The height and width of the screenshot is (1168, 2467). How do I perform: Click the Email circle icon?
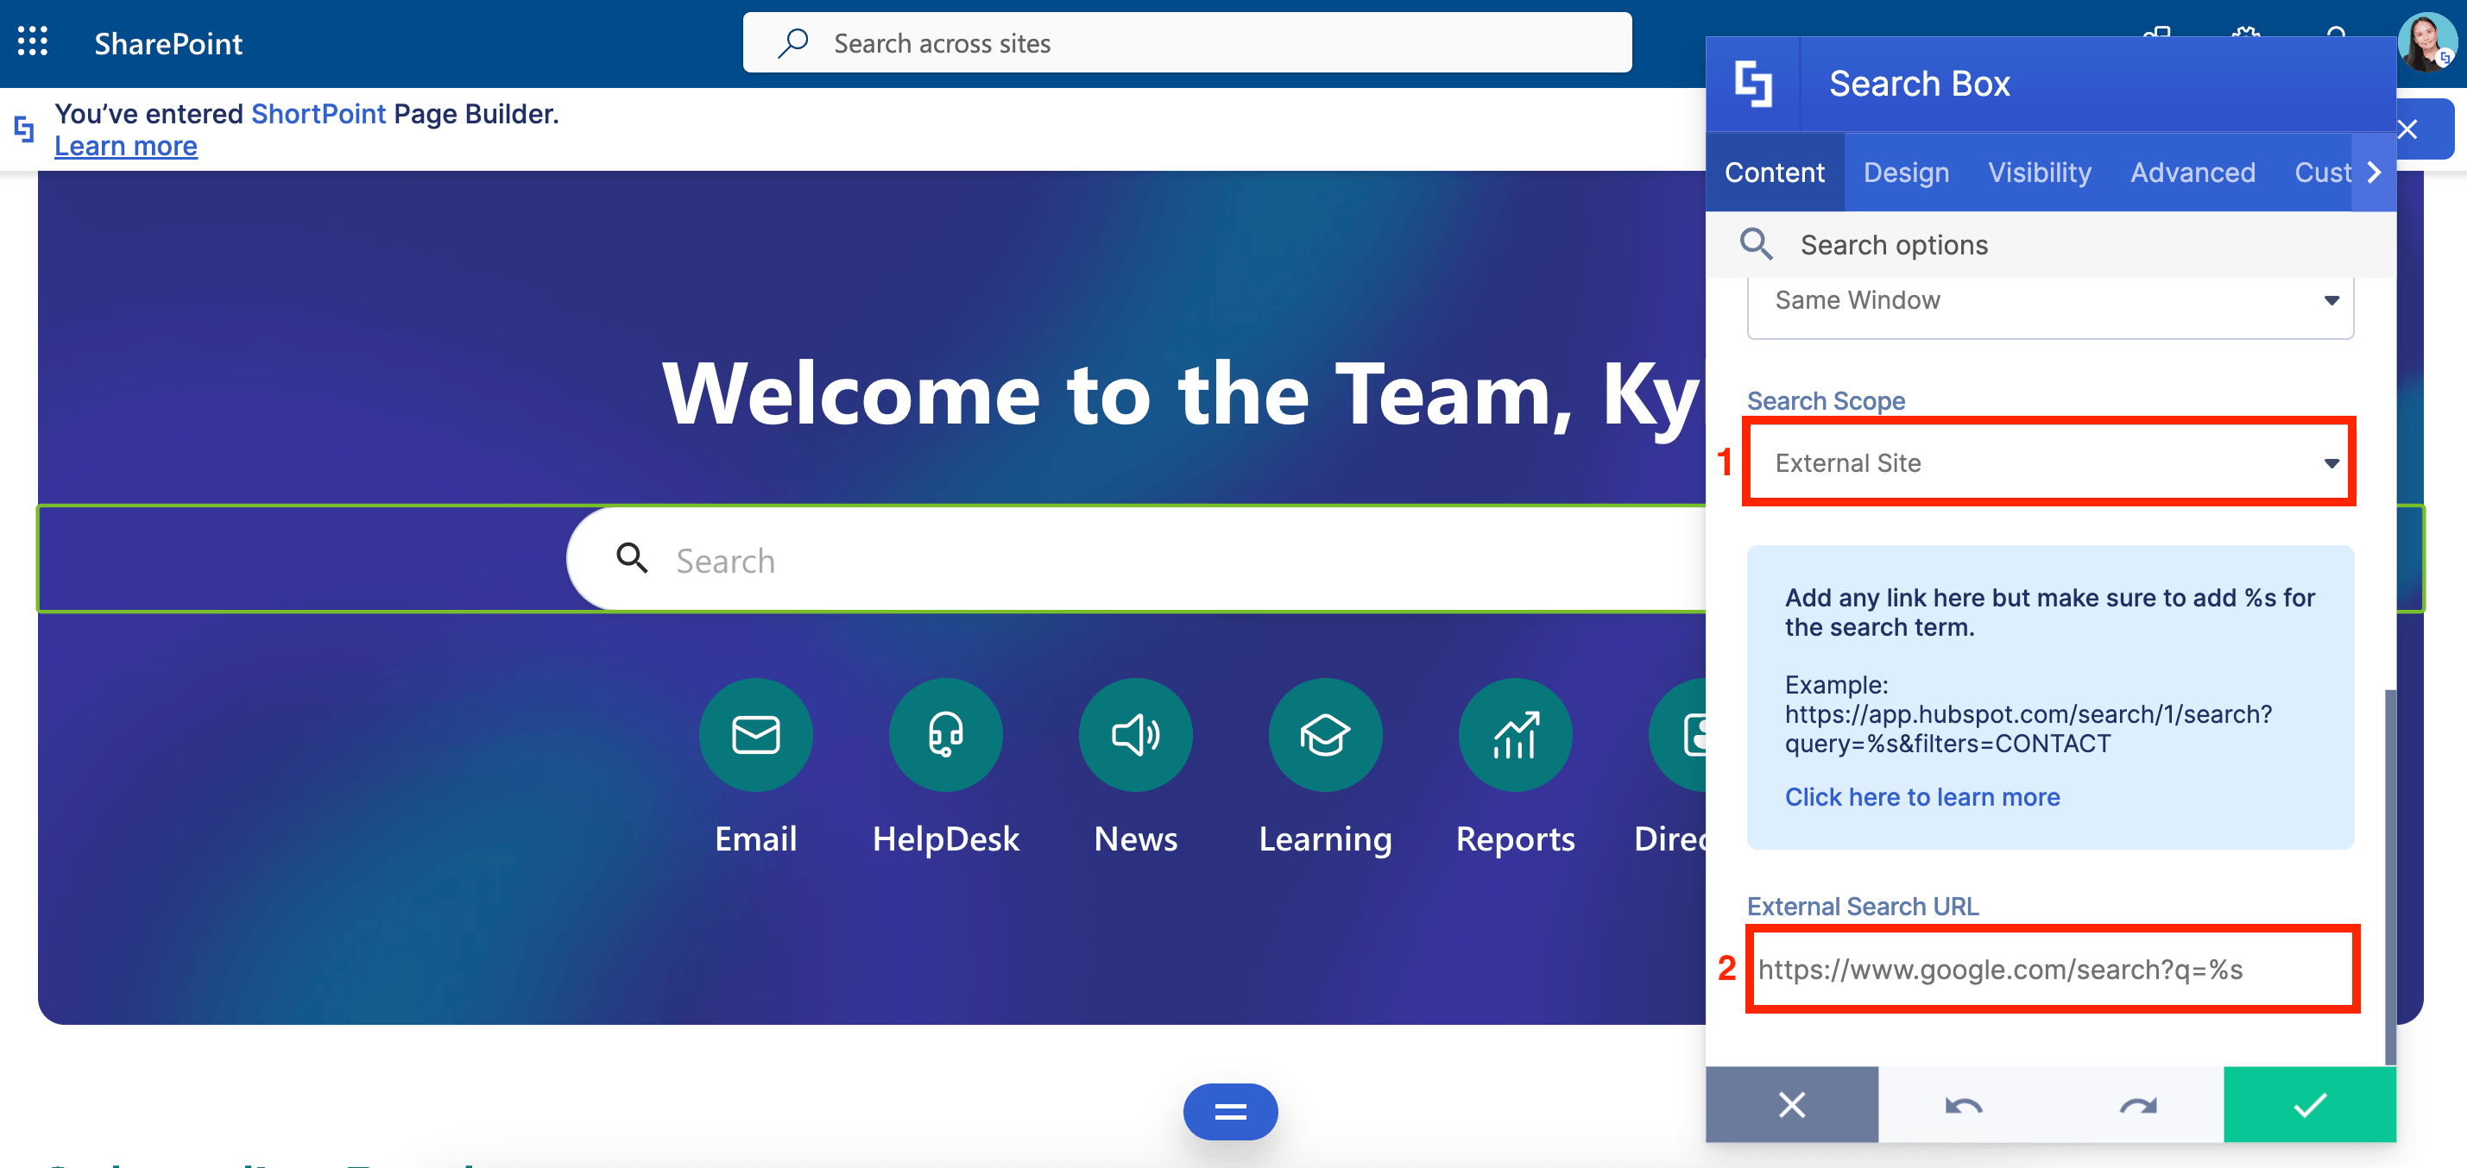pos(755,734)
